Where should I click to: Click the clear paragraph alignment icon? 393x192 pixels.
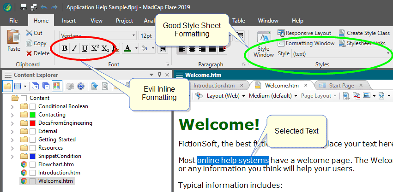tap(222, 49)
